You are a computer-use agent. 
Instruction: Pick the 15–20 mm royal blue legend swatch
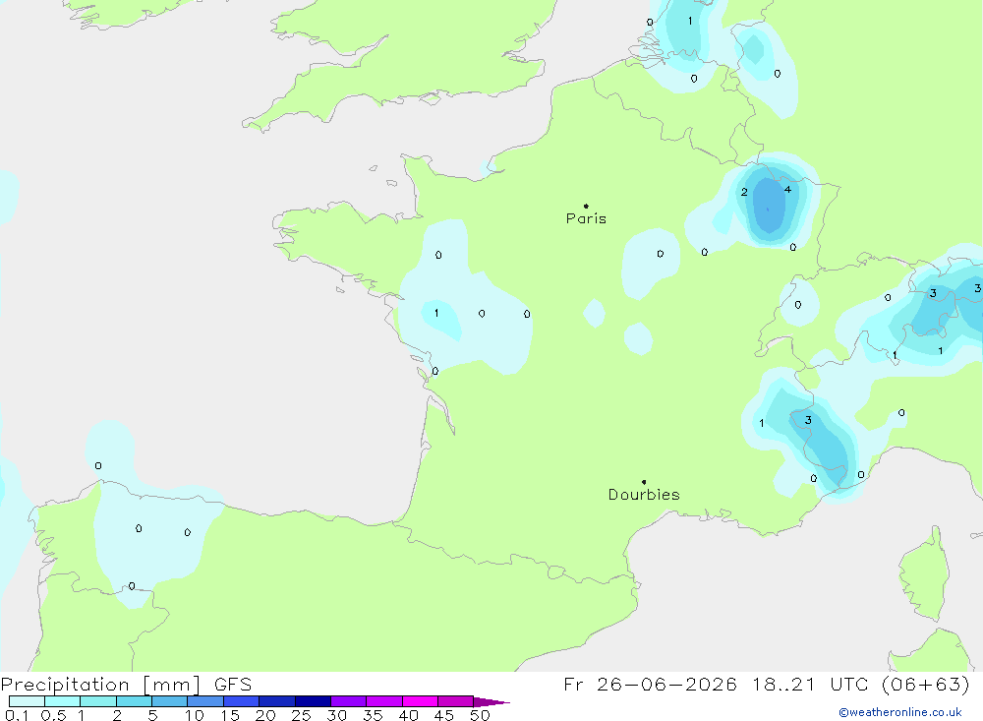pos(242,701)
